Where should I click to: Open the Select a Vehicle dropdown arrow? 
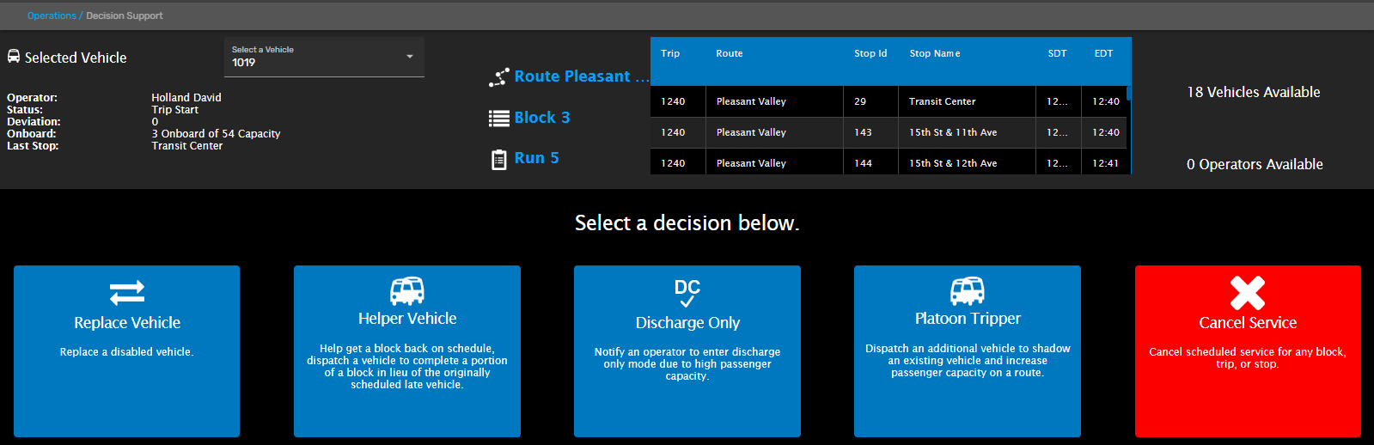click(410, 57)
